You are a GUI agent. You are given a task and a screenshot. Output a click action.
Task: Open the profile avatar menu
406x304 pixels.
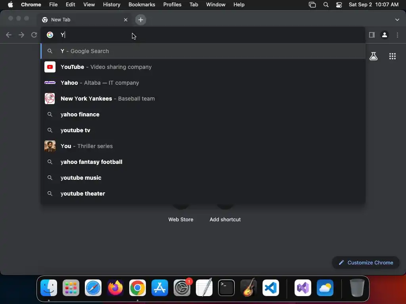[x=385, y=35]
